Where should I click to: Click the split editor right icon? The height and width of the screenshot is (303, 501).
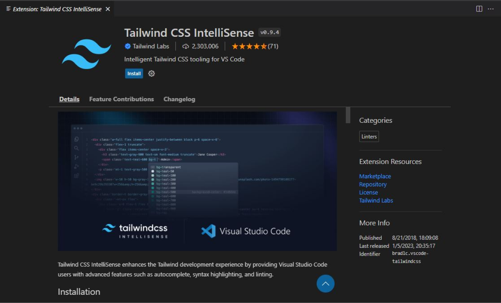[x=479, y=9]
